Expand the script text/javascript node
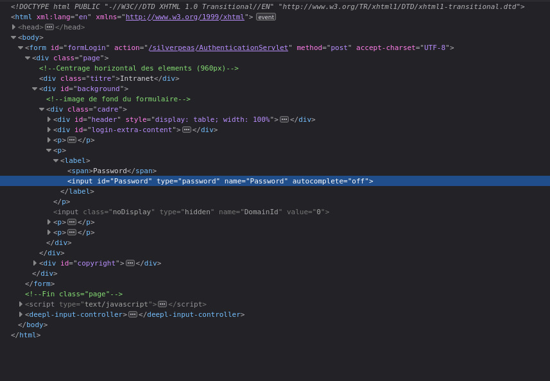 21,304
